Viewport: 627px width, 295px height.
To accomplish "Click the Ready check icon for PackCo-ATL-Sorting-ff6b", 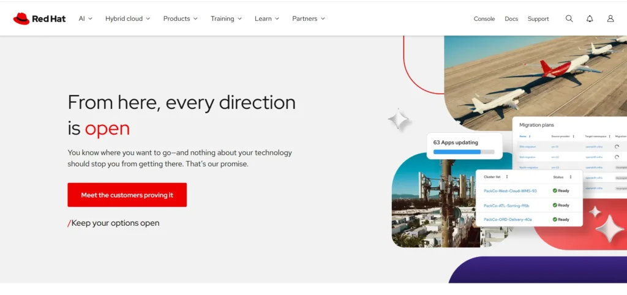I will 555,205.
